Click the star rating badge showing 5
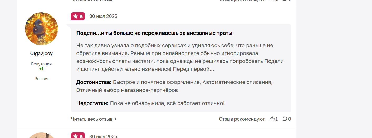 click(78, 16)
